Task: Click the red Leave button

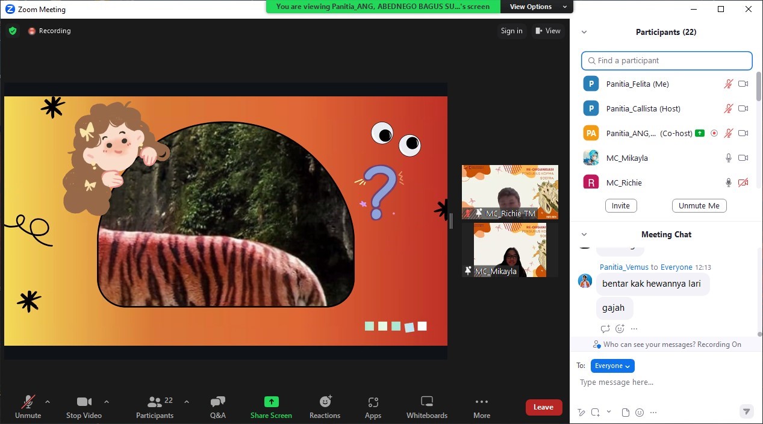Action: (543, 407)
